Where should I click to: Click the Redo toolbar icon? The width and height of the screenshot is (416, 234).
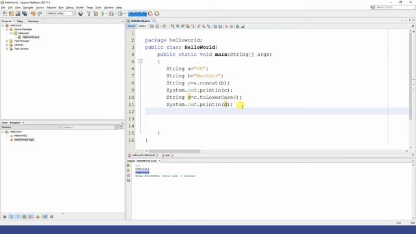40,14
